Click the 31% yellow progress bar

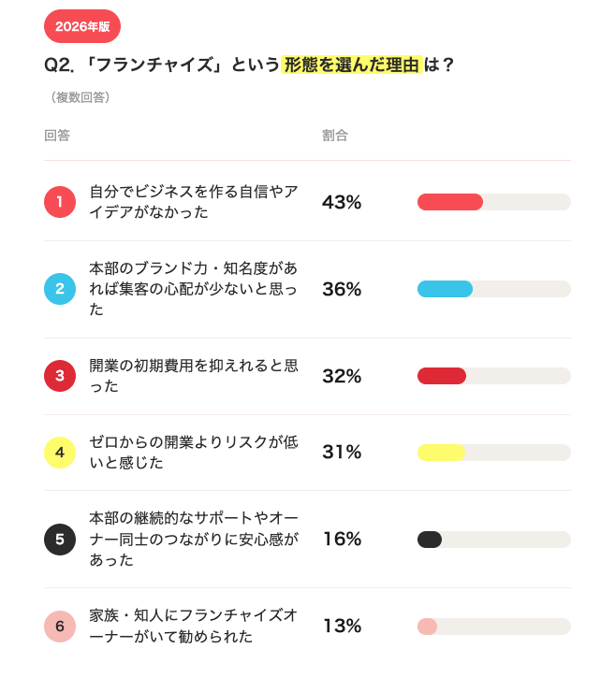click(x=494, y=453)
